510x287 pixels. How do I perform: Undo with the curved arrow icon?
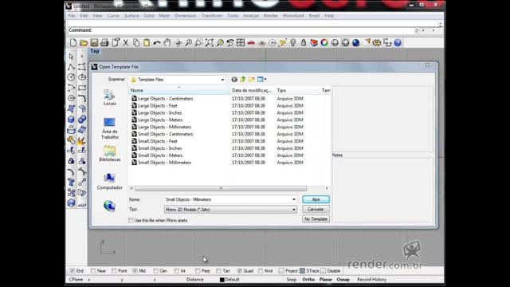coord(157,42)
